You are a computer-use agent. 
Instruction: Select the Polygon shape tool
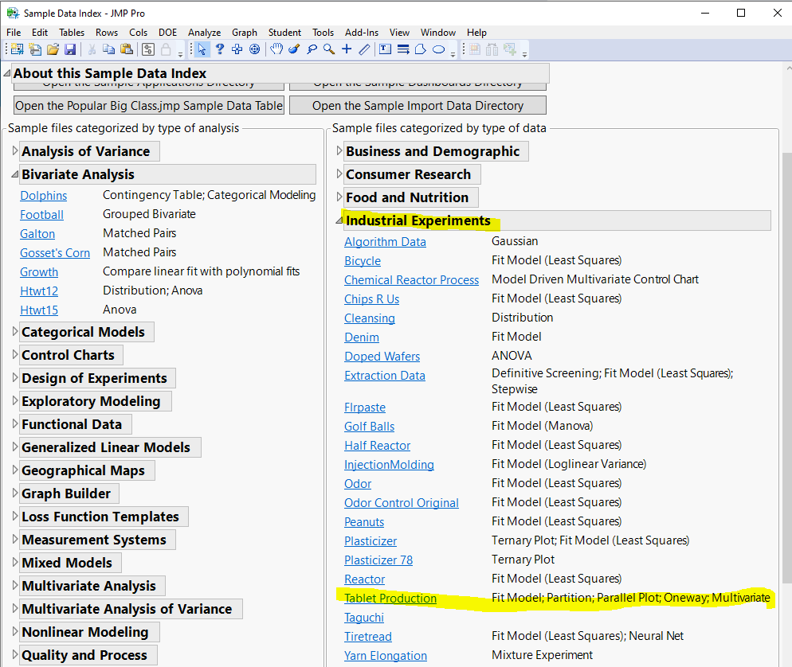[x=420, y=49]
